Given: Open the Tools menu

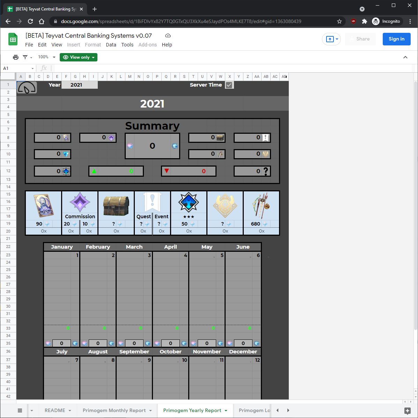Looking at the screenshot, I should [x=127, y=45].
